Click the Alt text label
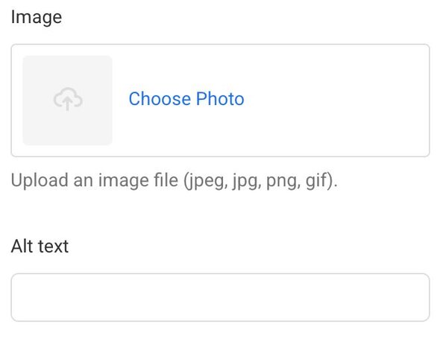Screen dimensions: 446x341 40,246
